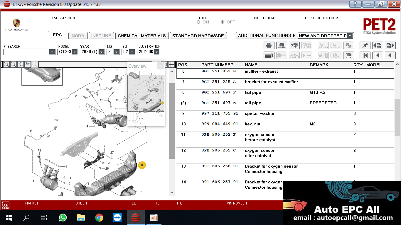Launch WhatsApp from the taskbar
The width and height of the screenshot is (401, 225).
pyautogui.click(x=63, y=218)
